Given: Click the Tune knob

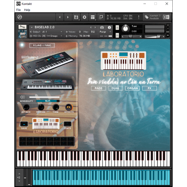Looking at the screenshot, I should (126, 29).
